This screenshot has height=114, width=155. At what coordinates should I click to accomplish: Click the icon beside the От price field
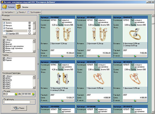[x=16, y=94]
